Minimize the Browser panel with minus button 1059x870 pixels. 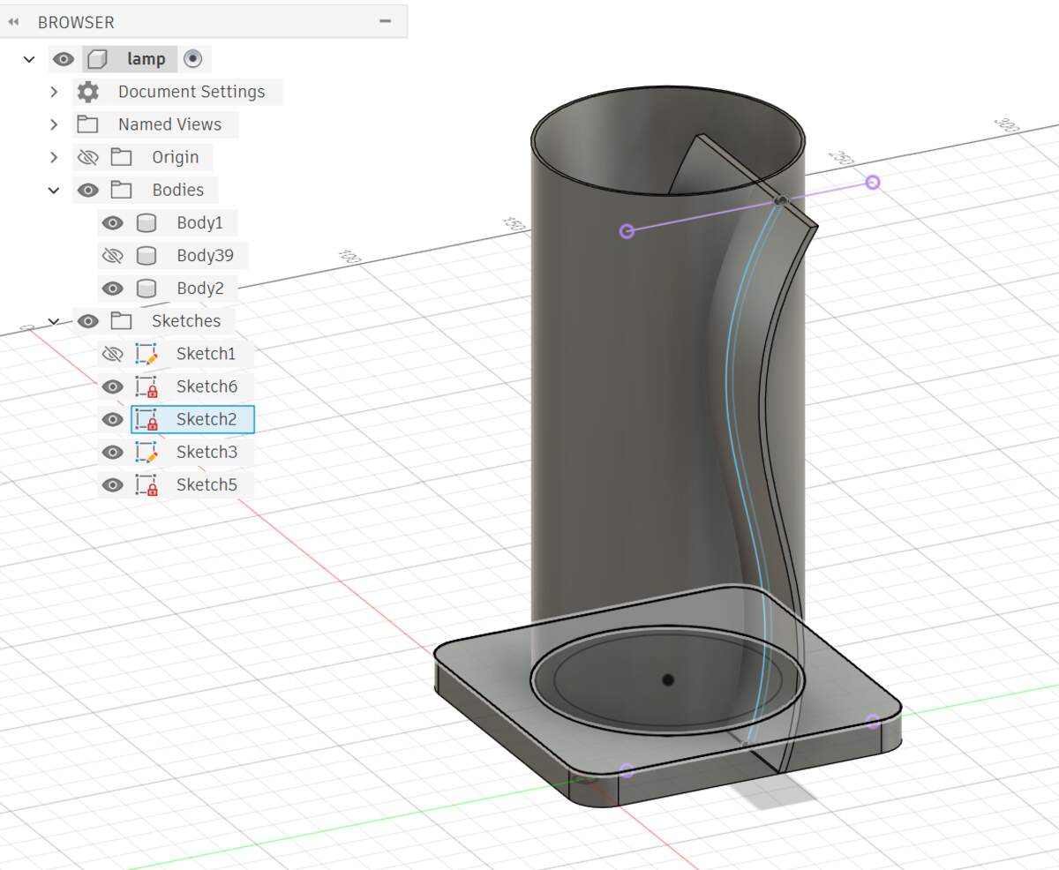pos(385,21)
